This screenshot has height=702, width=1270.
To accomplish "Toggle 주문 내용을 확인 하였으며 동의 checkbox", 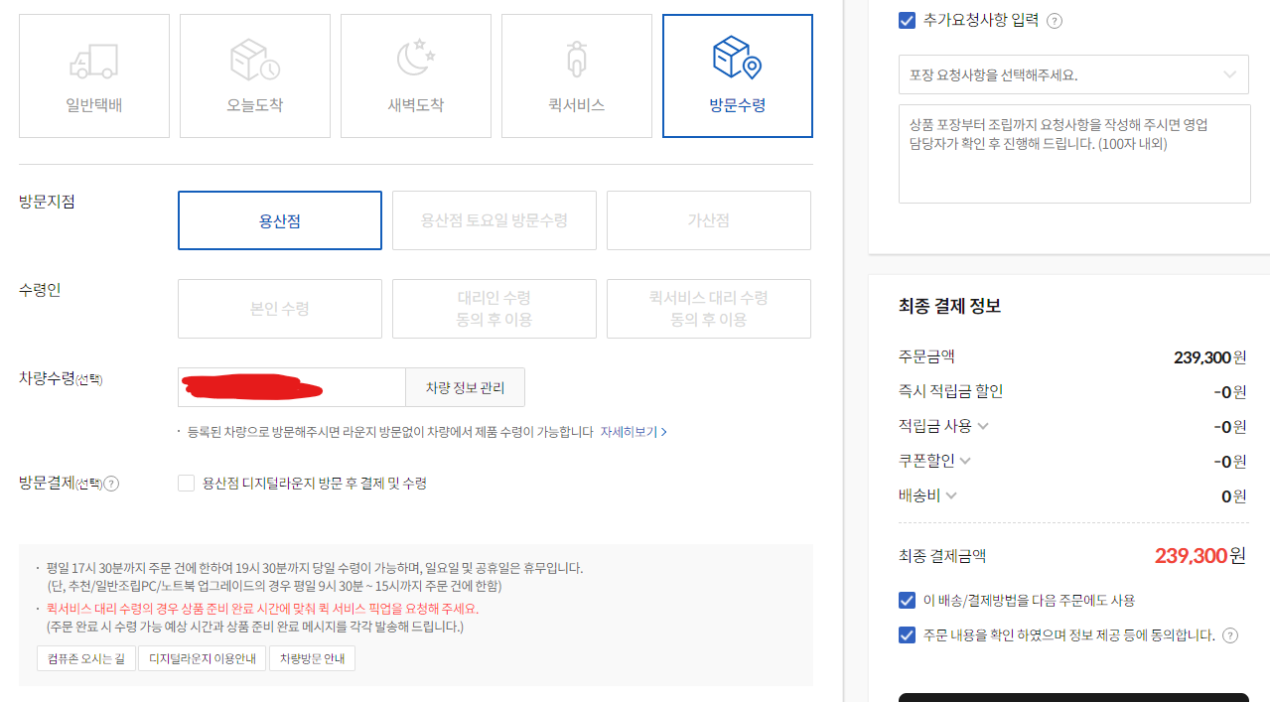I will 907,635.
